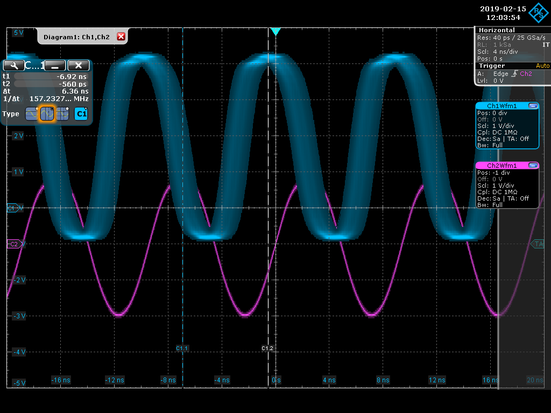Click the C1.1 cursor line label
This screenshot has width=551, height=413.
tap(182, 348)
